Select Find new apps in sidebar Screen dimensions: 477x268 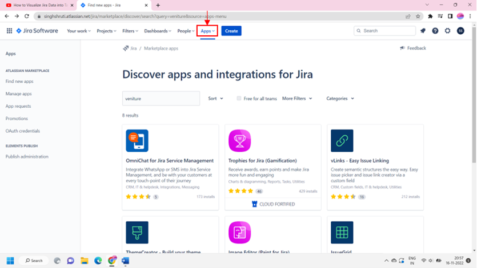click(19, 82)
